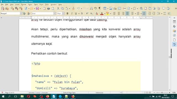Click the Clear direct formatting icon
The image size is (177, 99).
pos(97,13)
